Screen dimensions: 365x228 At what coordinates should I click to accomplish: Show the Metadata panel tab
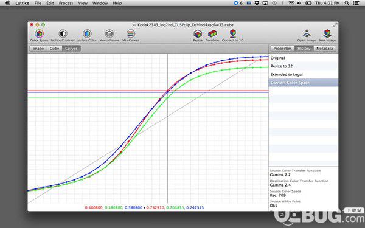(324, 49)
